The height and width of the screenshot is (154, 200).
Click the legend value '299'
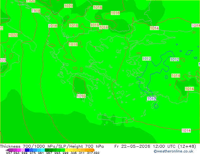pyautogui.click(x=65, y=153)
